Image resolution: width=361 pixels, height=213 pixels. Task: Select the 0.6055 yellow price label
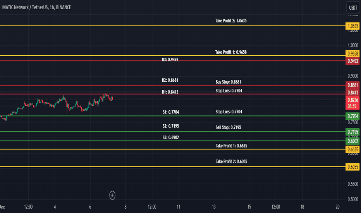pyautogui.click(x=352, y=167)
